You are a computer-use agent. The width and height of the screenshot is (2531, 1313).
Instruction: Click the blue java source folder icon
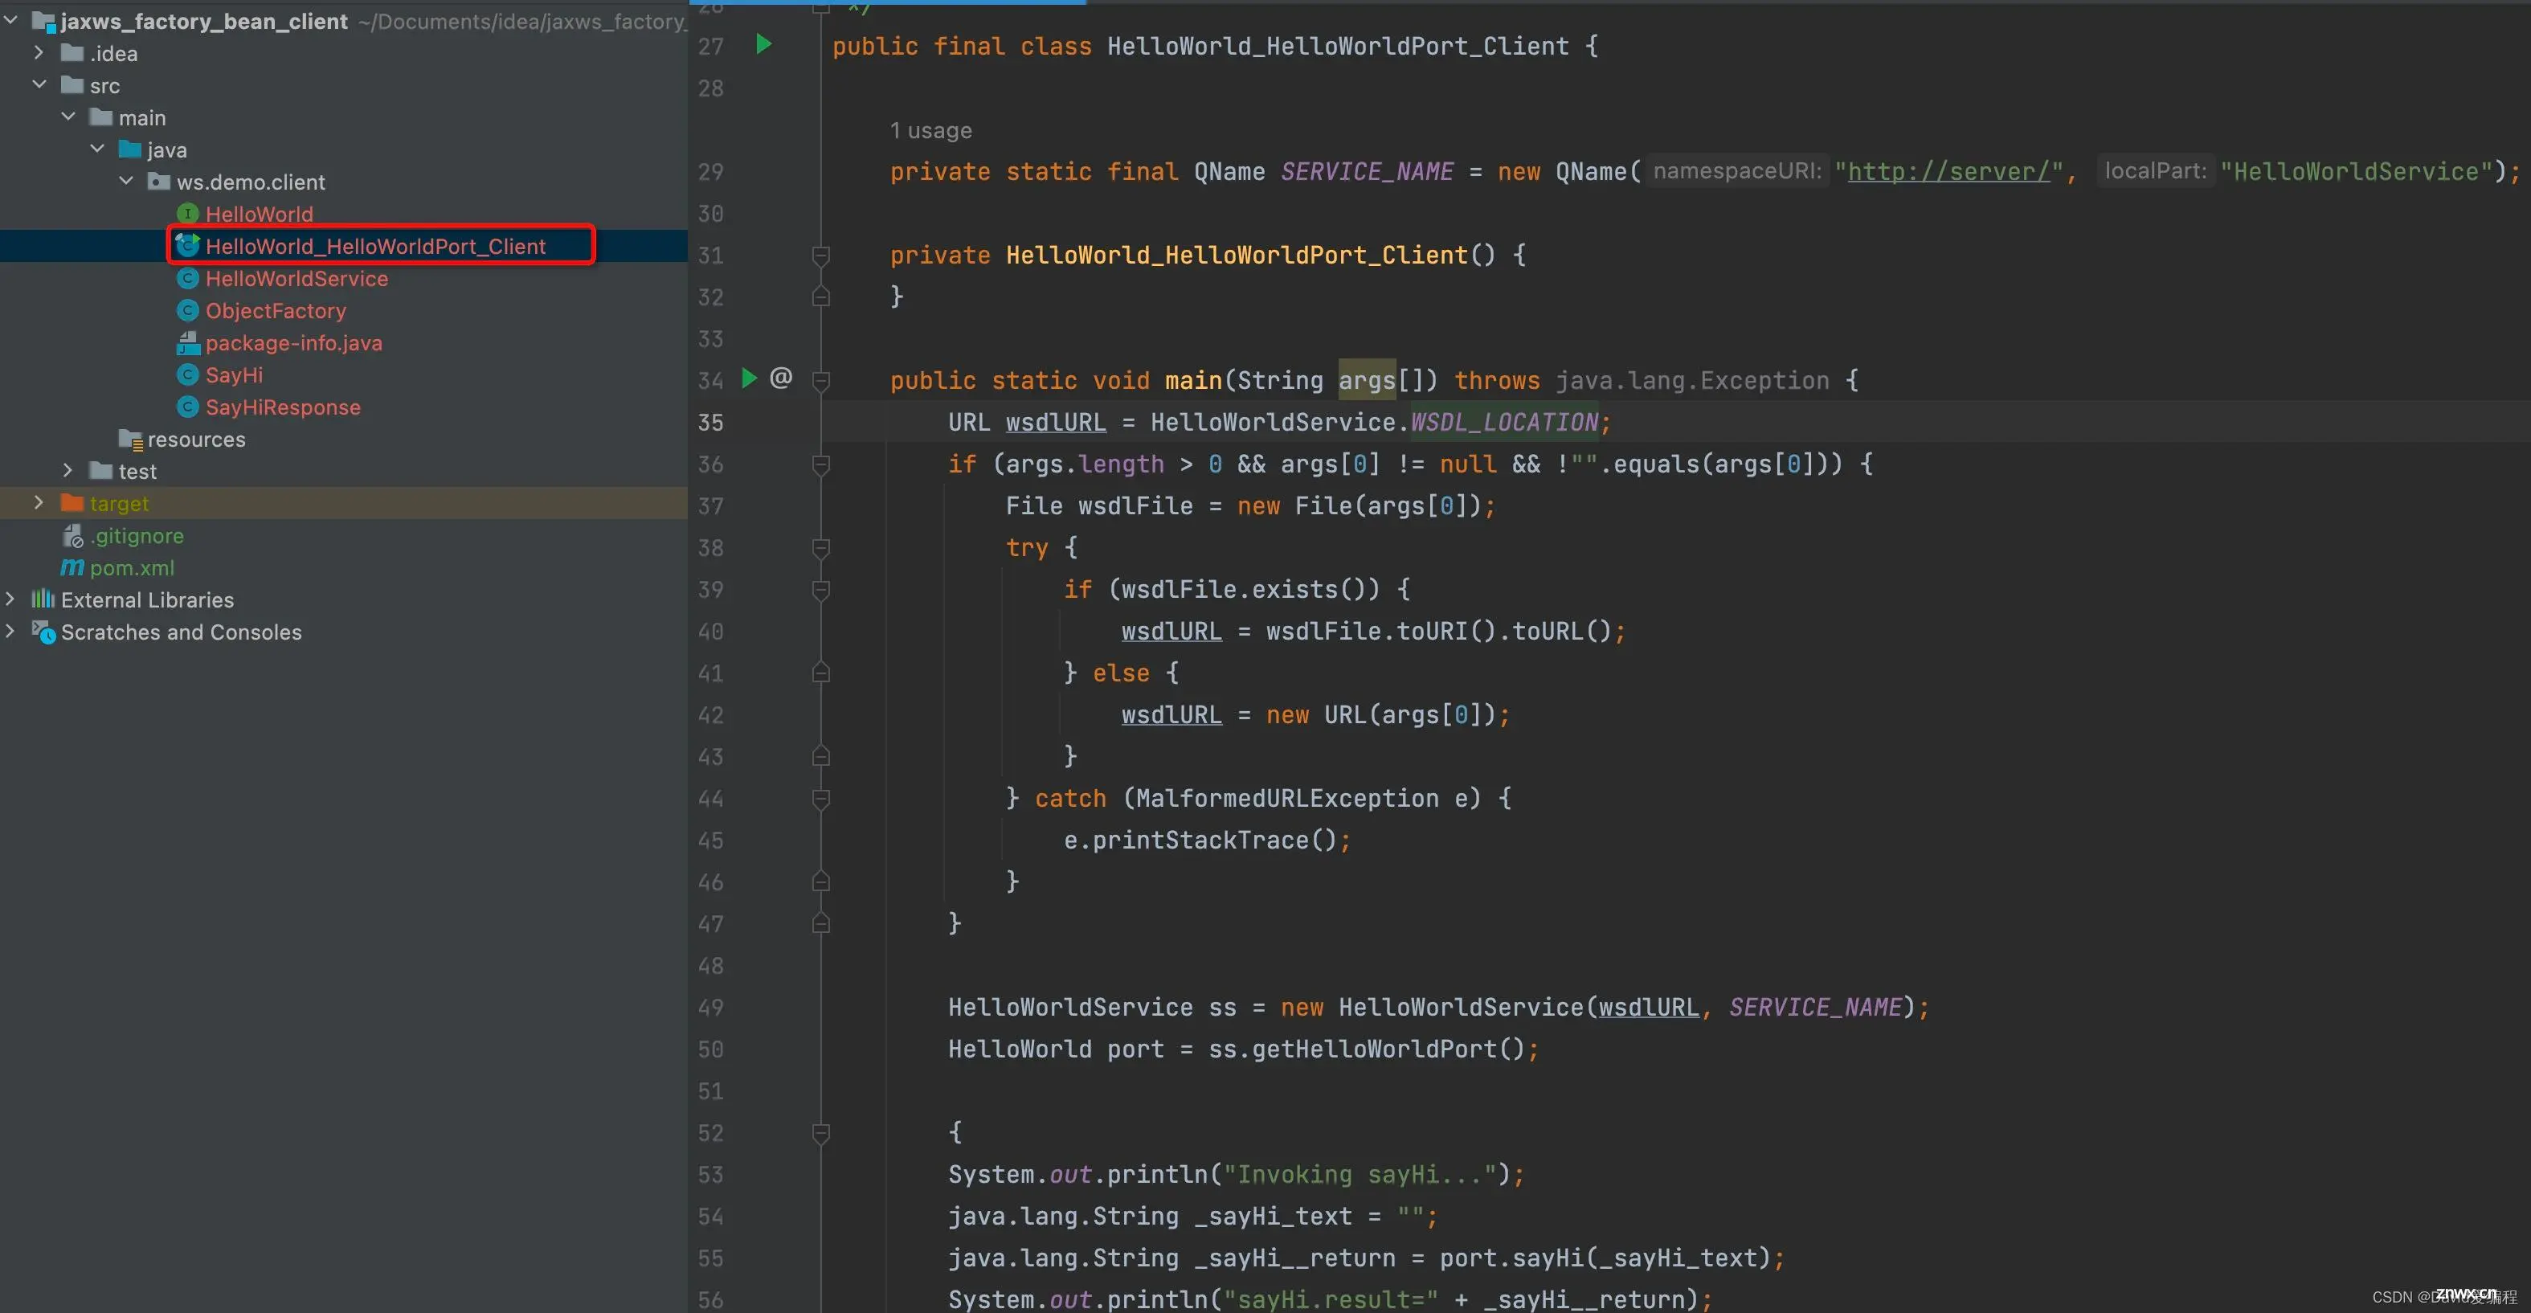[129, 149]
